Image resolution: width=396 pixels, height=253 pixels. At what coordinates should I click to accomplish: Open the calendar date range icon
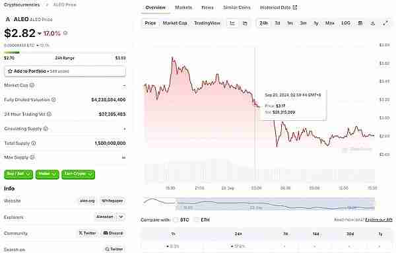tap(360, 23)
